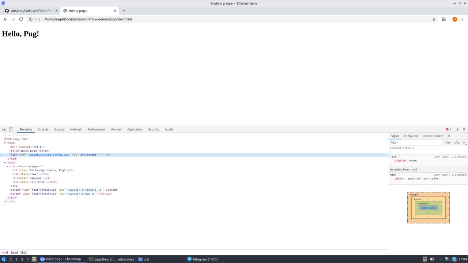Image resolution: width=468 pixels, height=263 pixels.
Task: Click the html link after Inherited from
Action: point(414,169)
